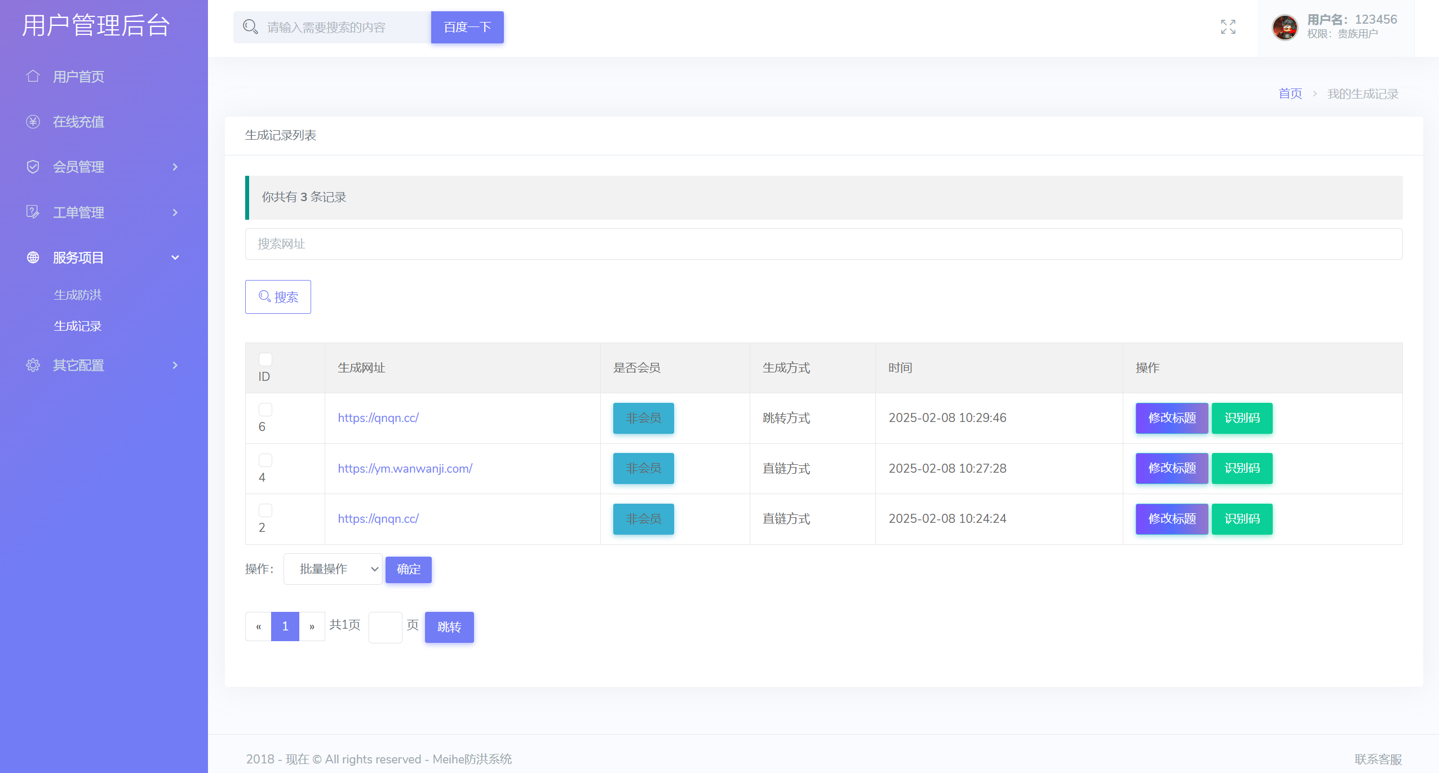Open 生成防洪 in the sidebar
The width and height of the screenshot is (1439, 773).
point(78,295)
